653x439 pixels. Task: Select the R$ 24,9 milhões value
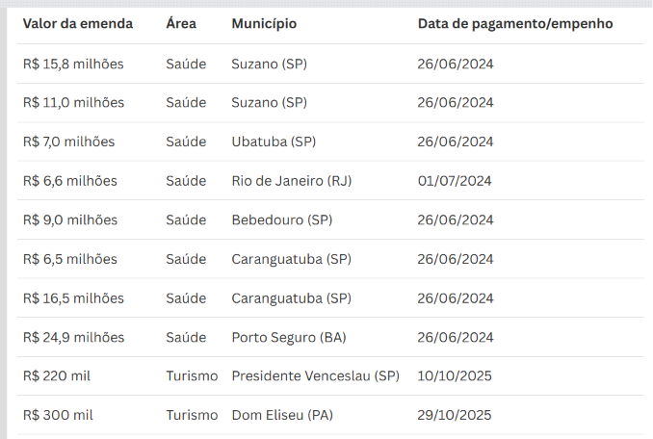[74, 337]
